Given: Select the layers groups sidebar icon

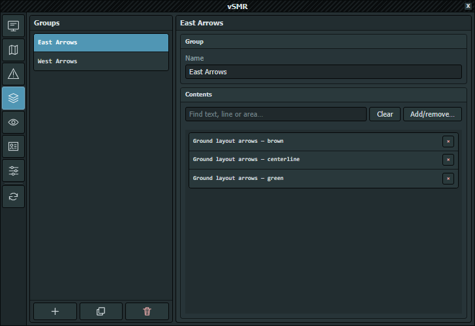Looking at the screenshot, I should 13,98.
